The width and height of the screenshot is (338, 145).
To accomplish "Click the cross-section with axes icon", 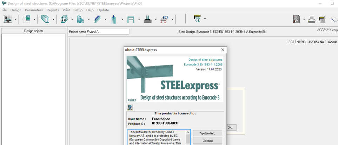I will click(64, 19).
